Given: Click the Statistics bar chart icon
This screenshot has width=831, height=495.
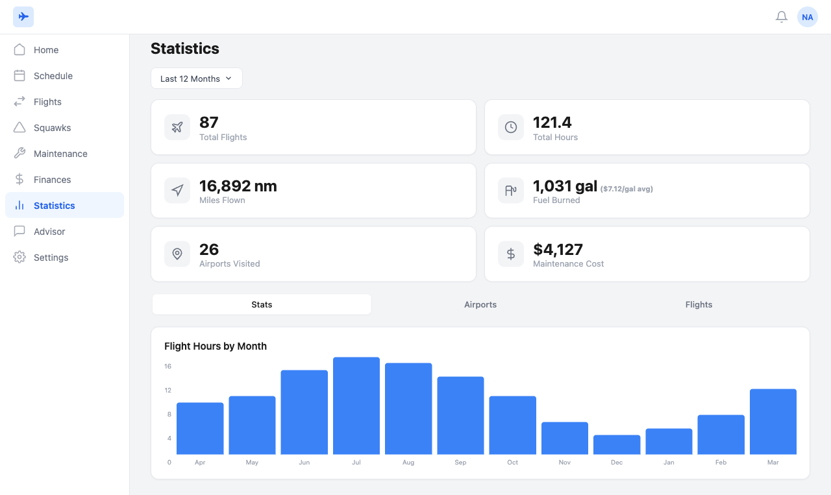Looking at the screenshot, I should [x=20, y=205].
